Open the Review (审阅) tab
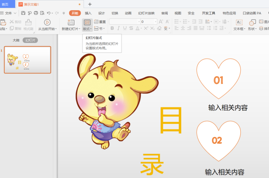The height and width of the screenshot is (178, 269). point(165,13)
